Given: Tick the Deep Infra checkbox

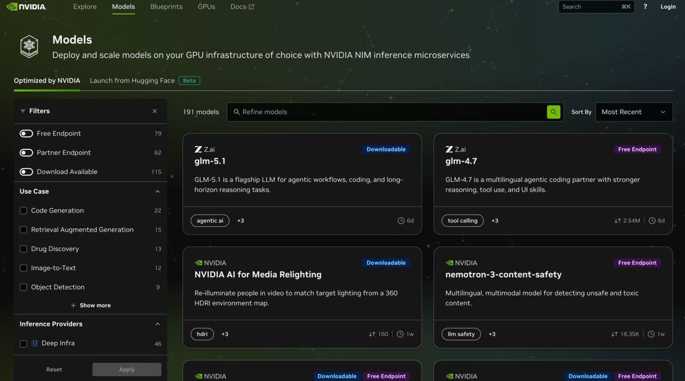Looking at the screenshot, I should pyautogui.click(x=23, y=344).
